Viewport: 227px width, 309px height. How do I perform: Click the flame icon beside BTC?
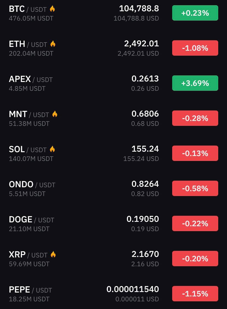point(52,9)
